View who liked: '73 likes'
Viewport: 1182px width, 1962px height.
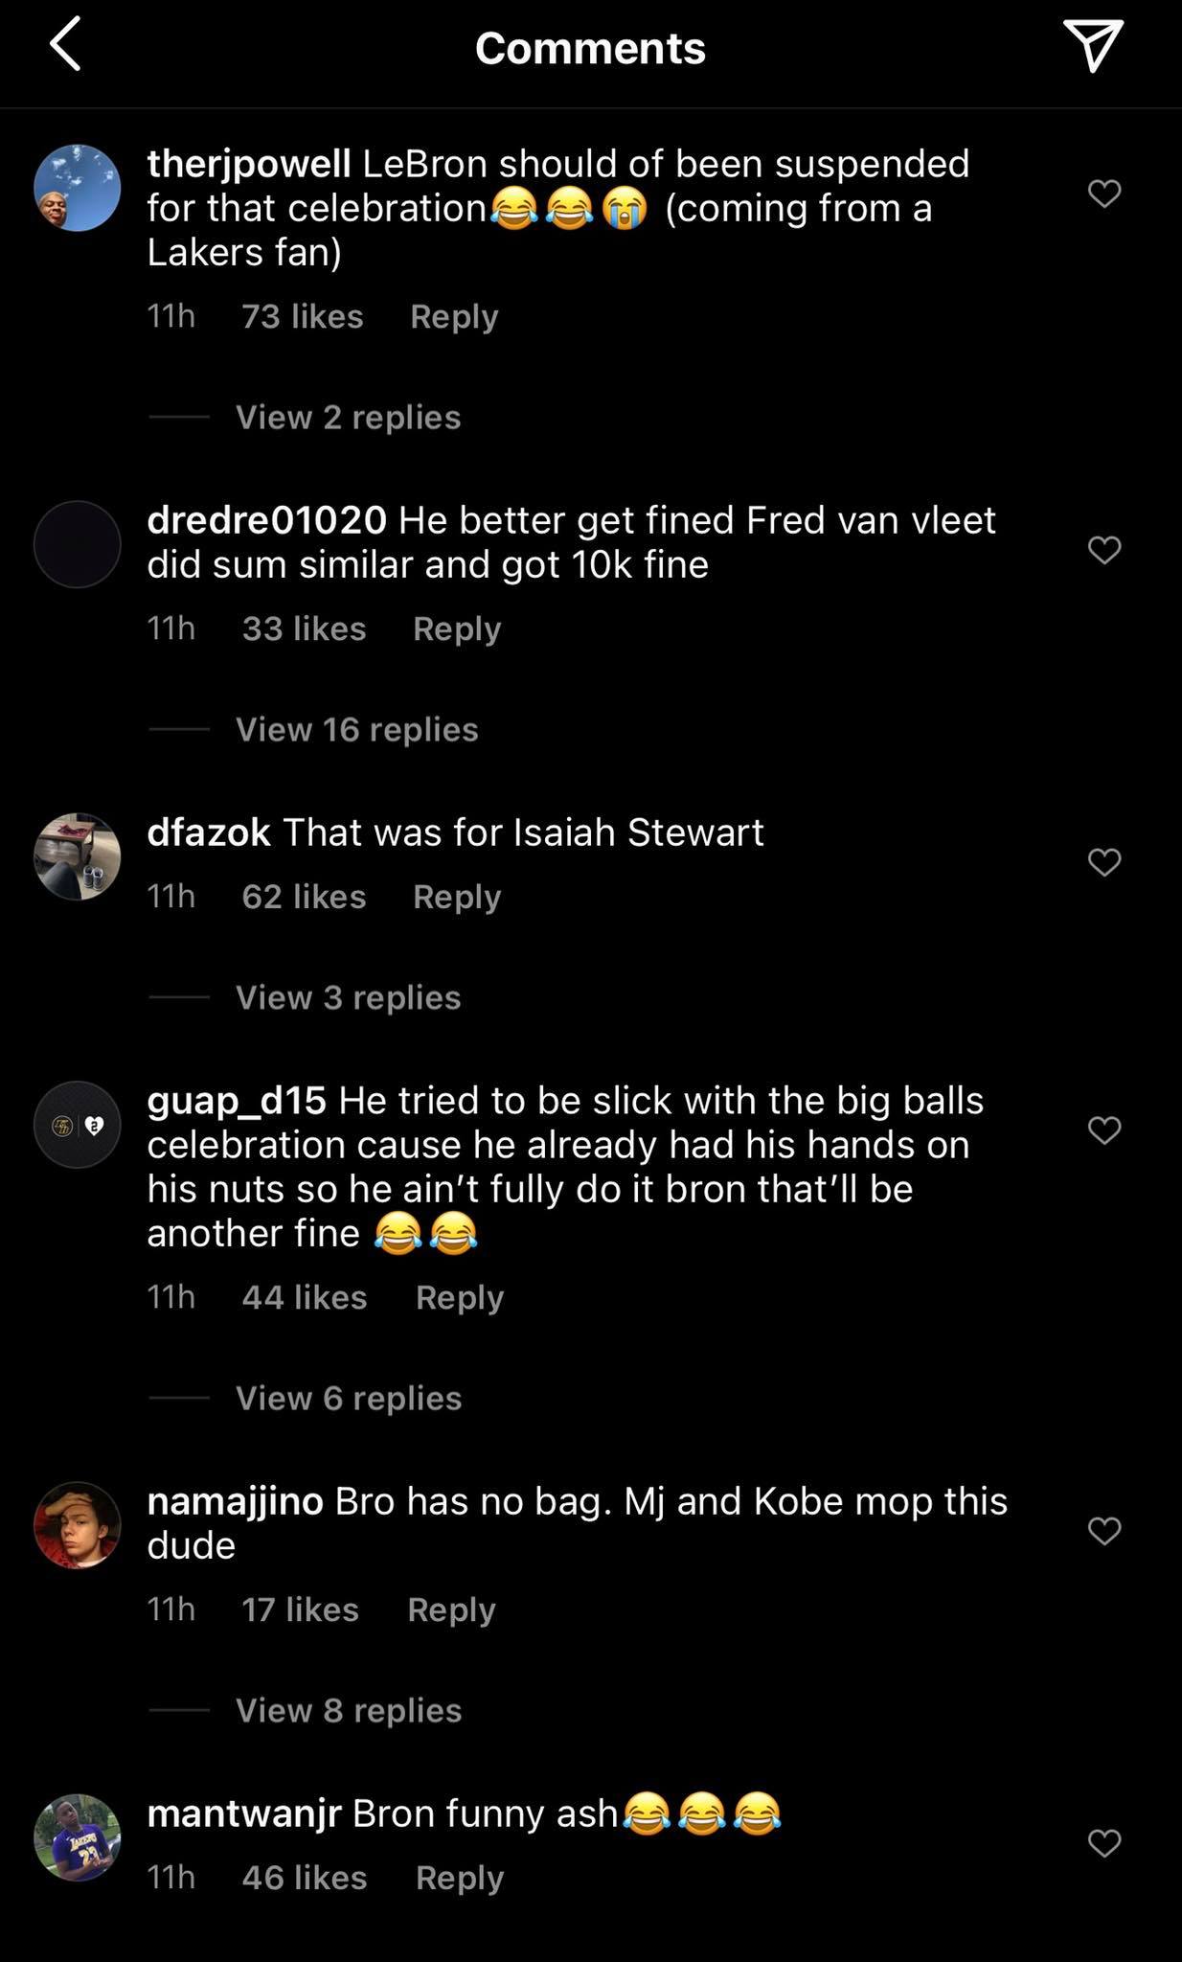[x=303, y=316]
